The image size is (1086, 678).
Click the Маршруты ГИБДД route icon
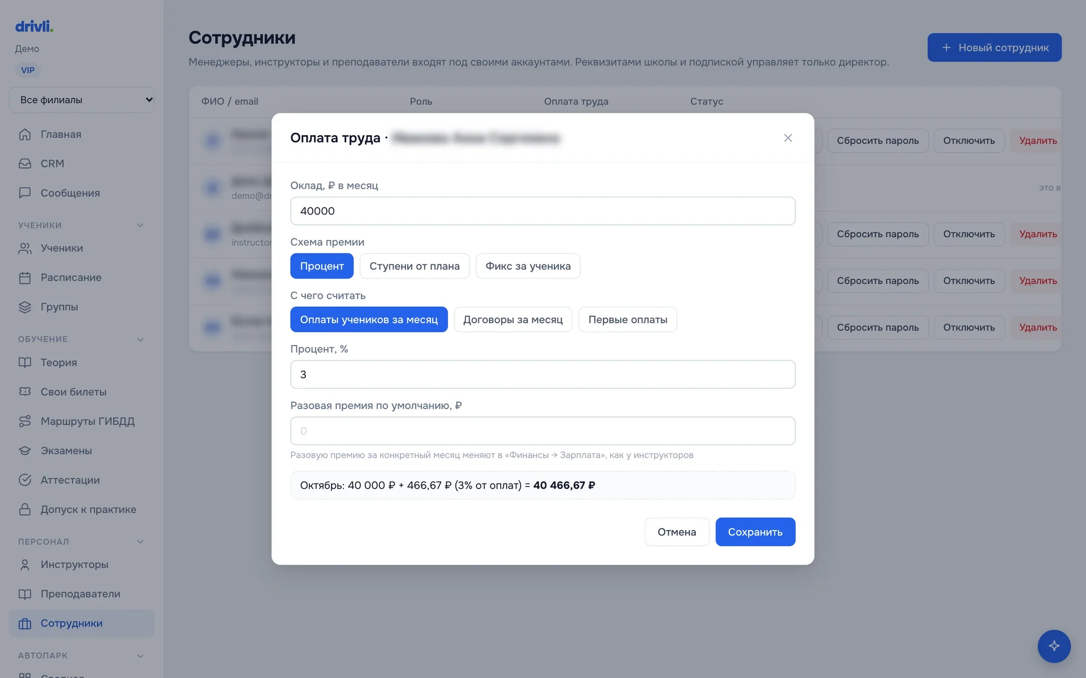tap(25, 421)
